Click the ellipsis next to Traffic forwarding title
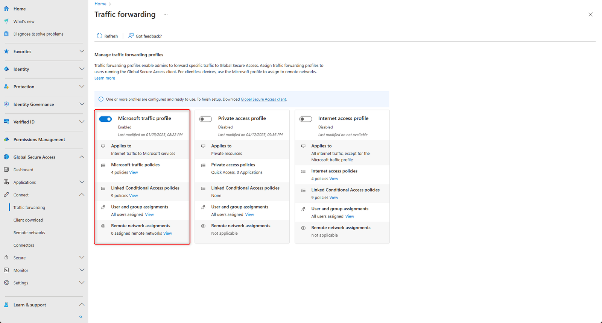The height and width of the screenshot is (323, 602). tap(166, 15)
